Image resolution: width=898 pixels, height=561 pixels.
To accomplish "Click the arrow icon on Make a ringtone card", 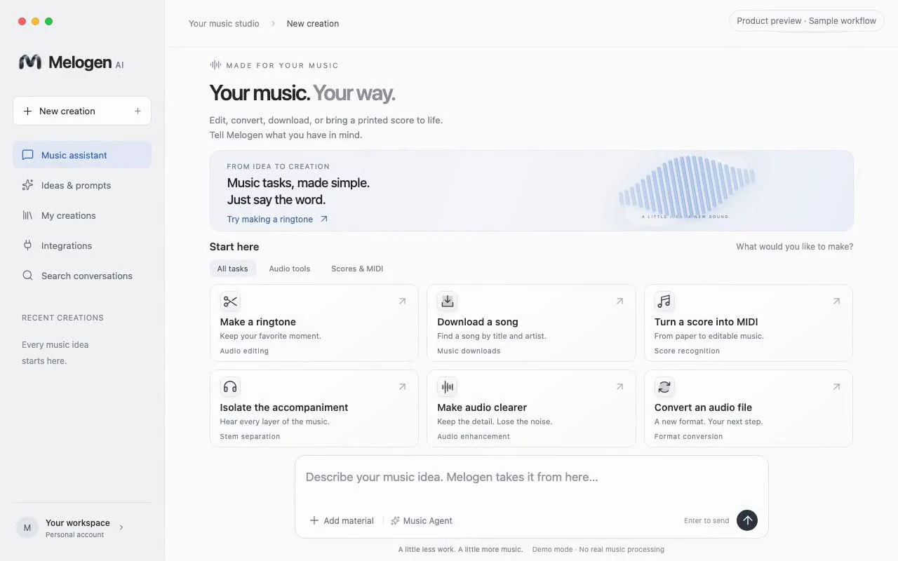I will (402, 302).
